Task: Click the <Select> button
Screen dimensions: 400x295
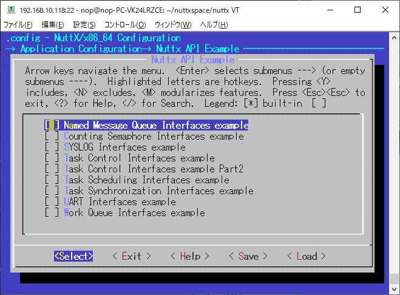Action: [73, 256]
